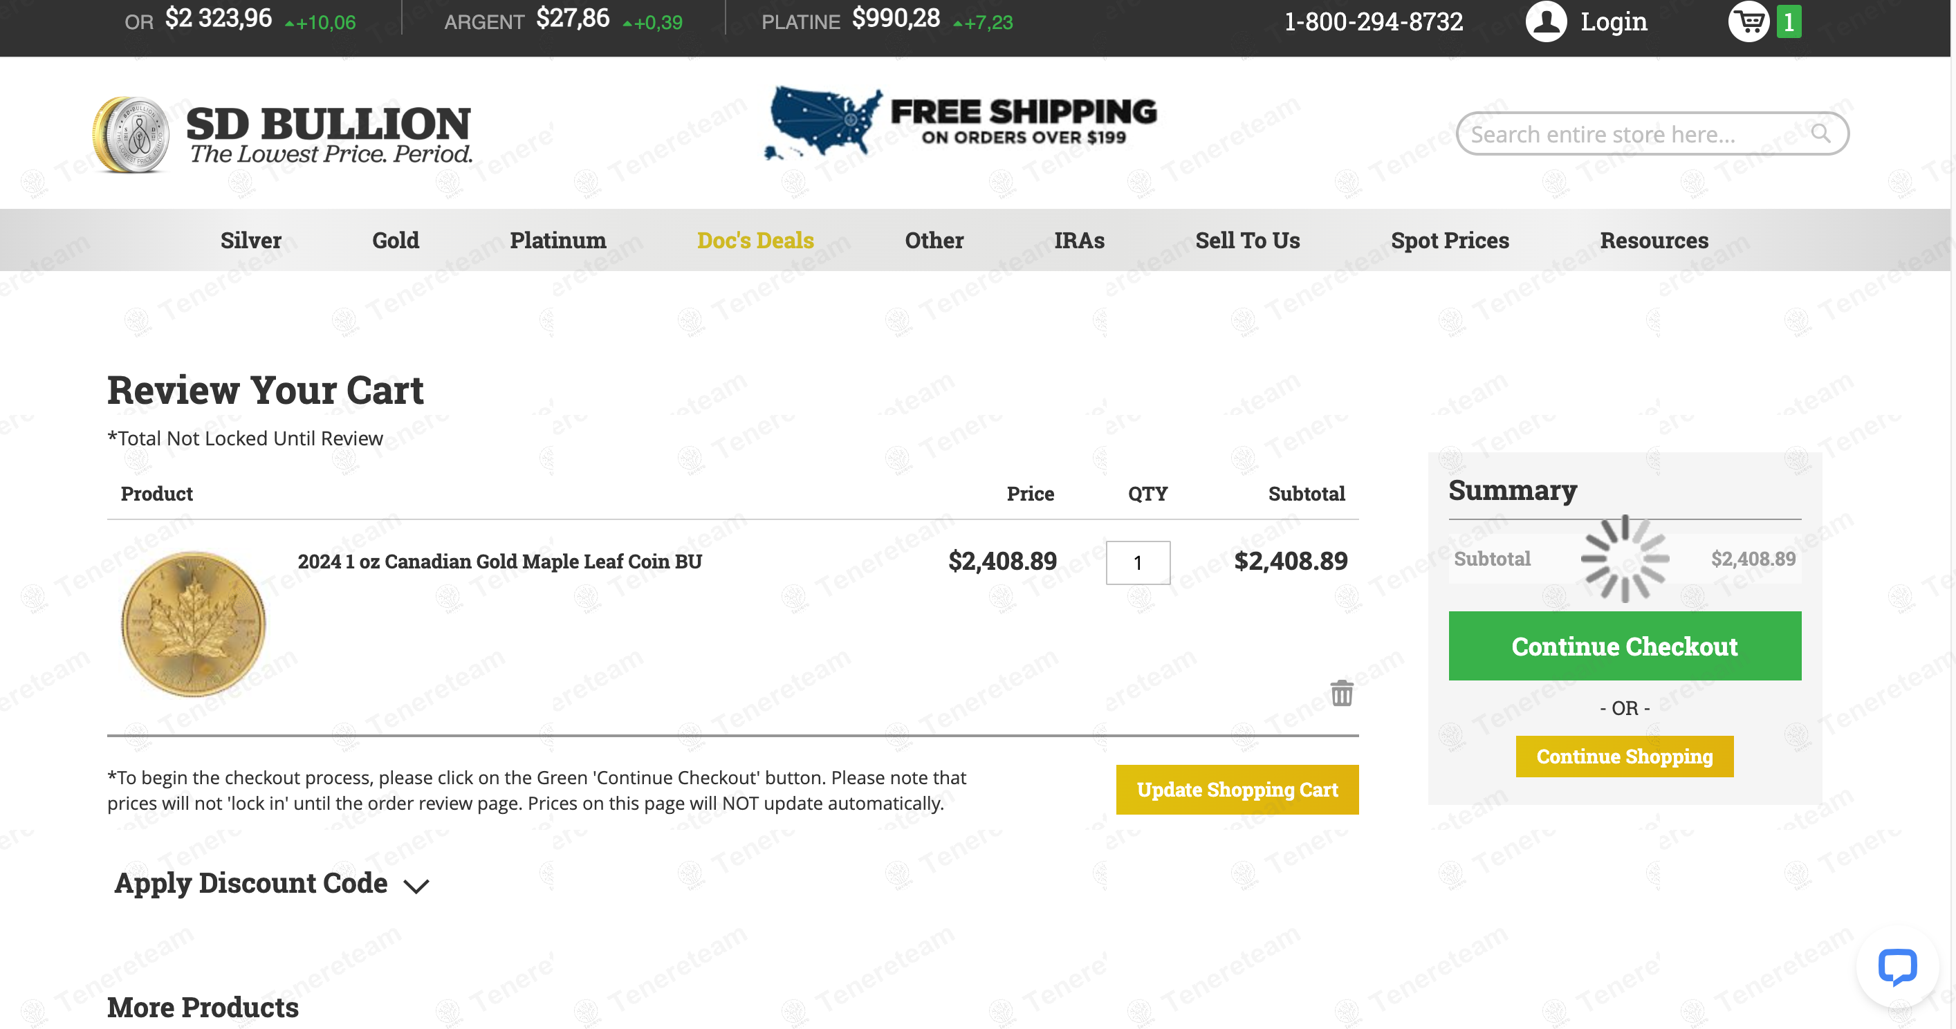Open the Silver menu
This screenshot has height=1029, width=1956.
[x=250, y=240]
